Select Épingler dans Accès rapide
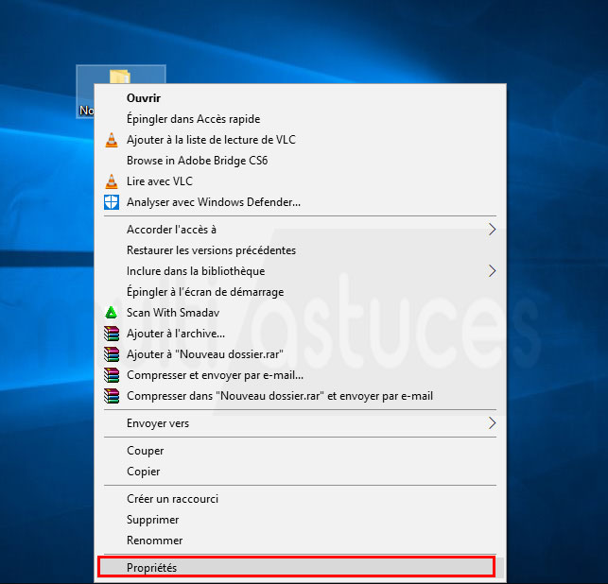608x584 pixels. pyautogui.click(x=193, y=119)
